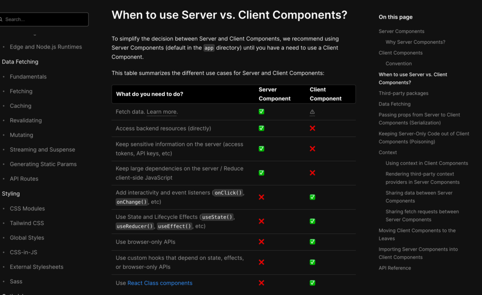Select Streaming and Suspense in sidebar
The image size is (482, 295).
coord(42,150)
